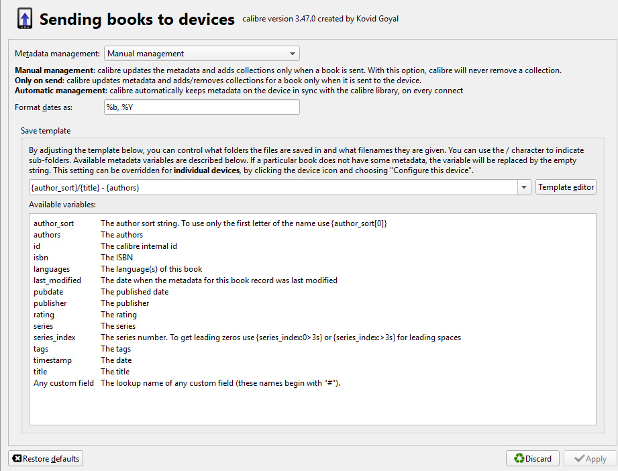This screenshot has height=471, width=618.
Task: Select the authors variable row
Action: 47,235
